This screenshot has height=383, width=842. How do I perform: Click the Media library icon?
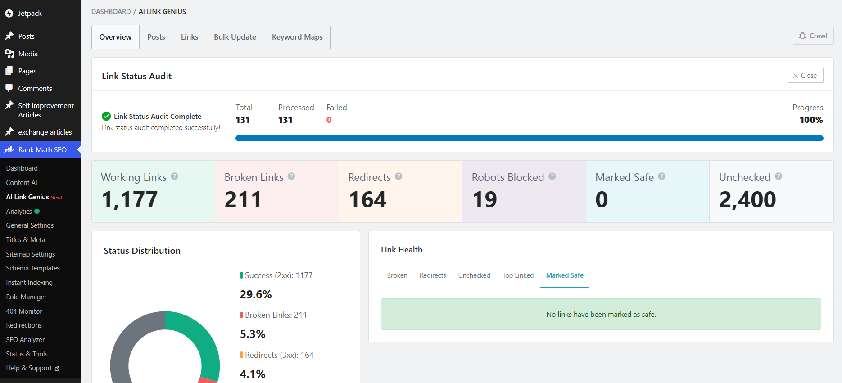[x=9, y=54]
